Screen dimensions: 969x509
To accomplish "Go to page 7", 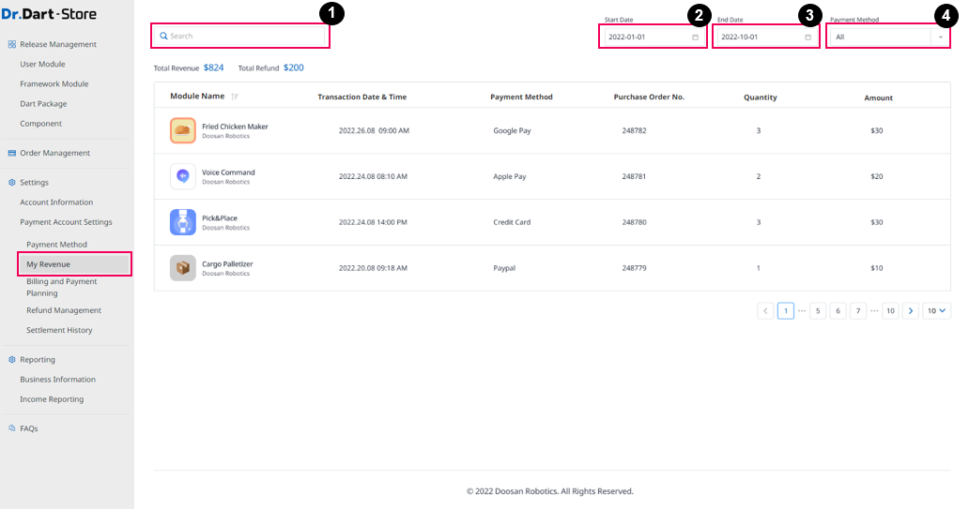I will (858, 311).
